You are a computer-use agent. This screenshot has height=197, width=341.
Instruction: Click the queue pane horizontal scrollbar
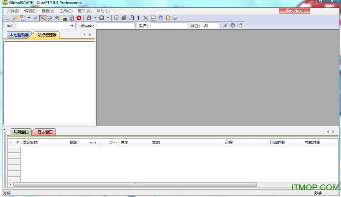135,184
